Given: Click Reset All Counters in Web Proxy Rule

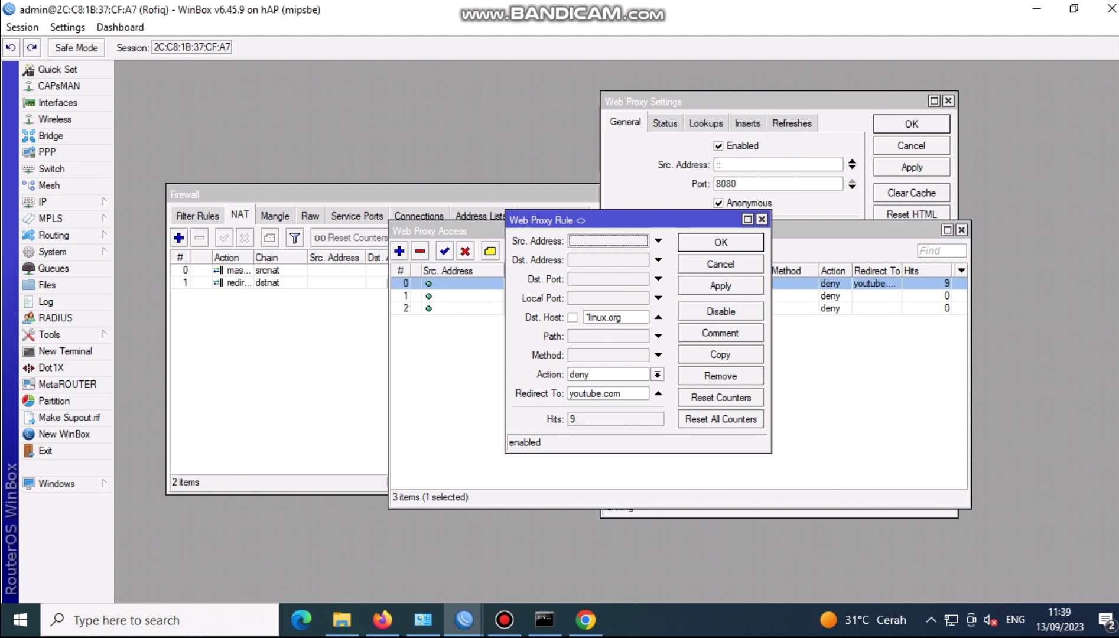Looking at the screenshot, I should 720,419.
